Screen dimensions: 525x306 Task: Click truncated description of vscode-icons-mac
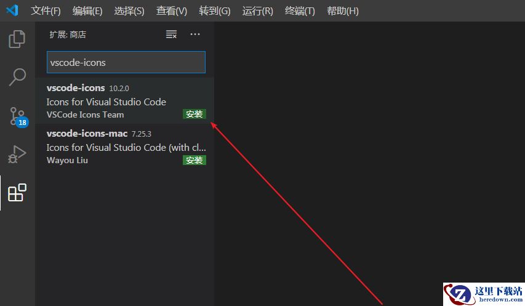(x=126, y=148)
